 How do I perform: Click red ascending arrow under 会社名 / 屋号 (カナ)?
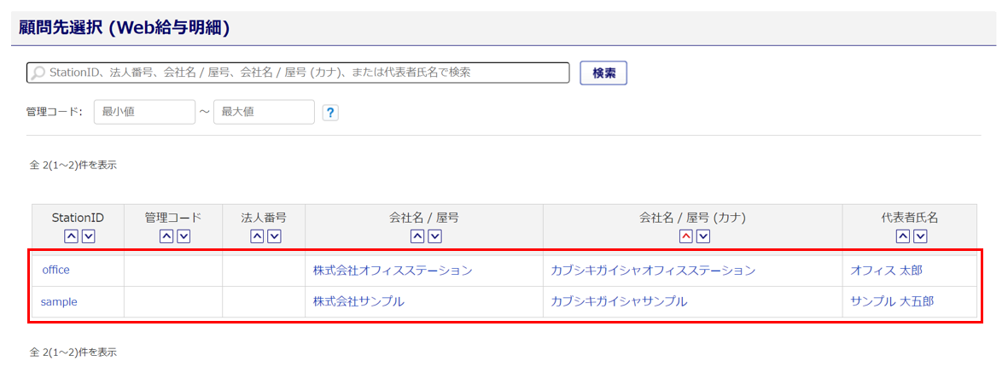coord(685,236)
